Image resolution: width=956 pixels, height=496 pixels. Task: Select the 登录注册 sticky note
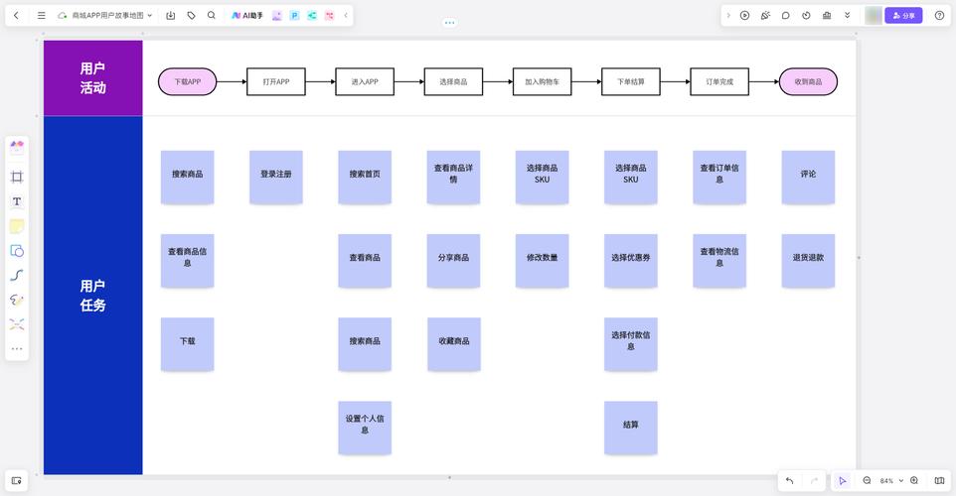click(276, 178)
